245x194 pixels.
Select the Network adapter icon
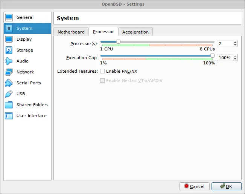point(9,72)
